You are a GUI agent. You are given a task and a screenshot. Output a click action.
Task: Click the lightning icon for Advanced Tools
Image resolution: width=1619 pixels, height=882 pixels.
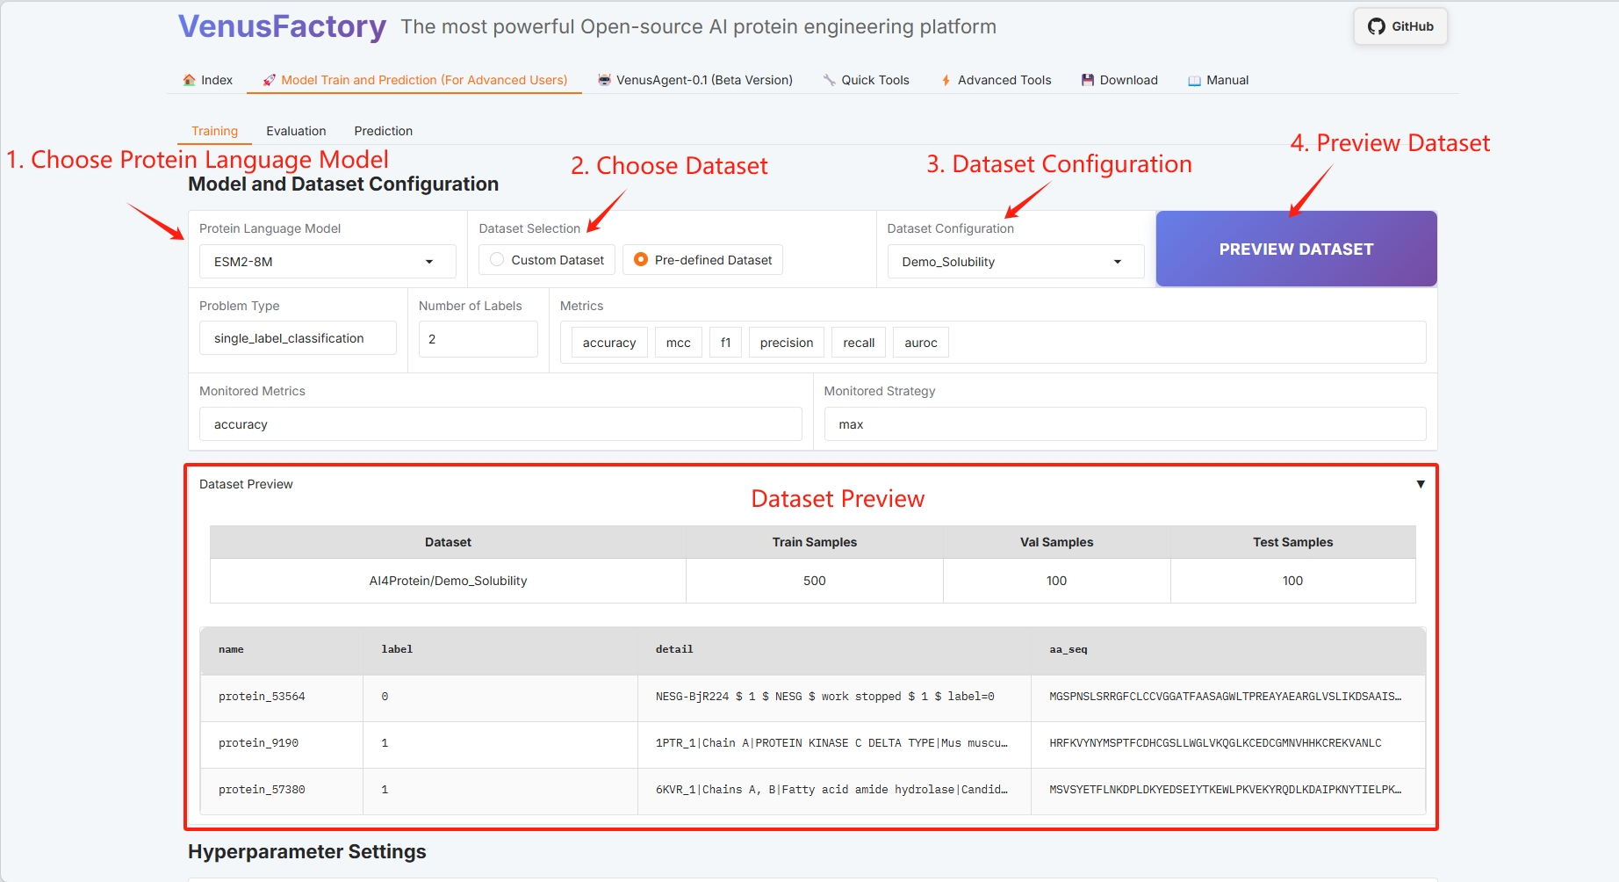[x=946, y=80]
